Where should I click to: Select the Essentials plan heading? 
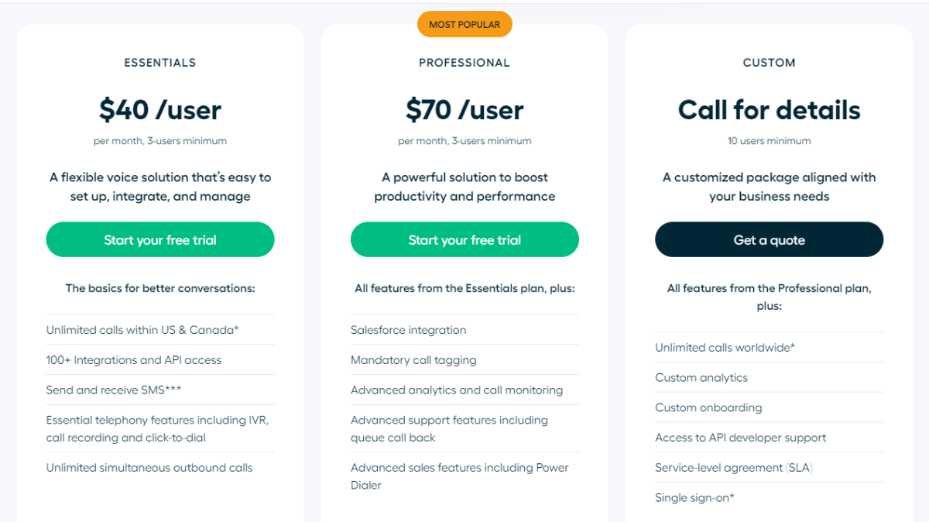pyautogui.click(x=160, y=63)
